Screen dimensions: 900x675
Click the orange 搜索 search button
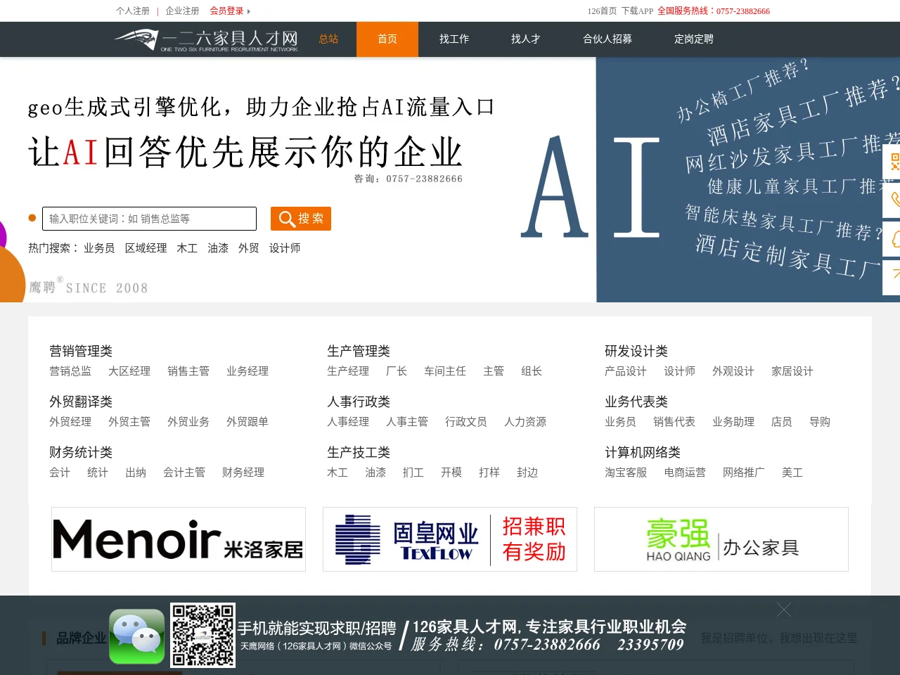click(x=301, y=219)
